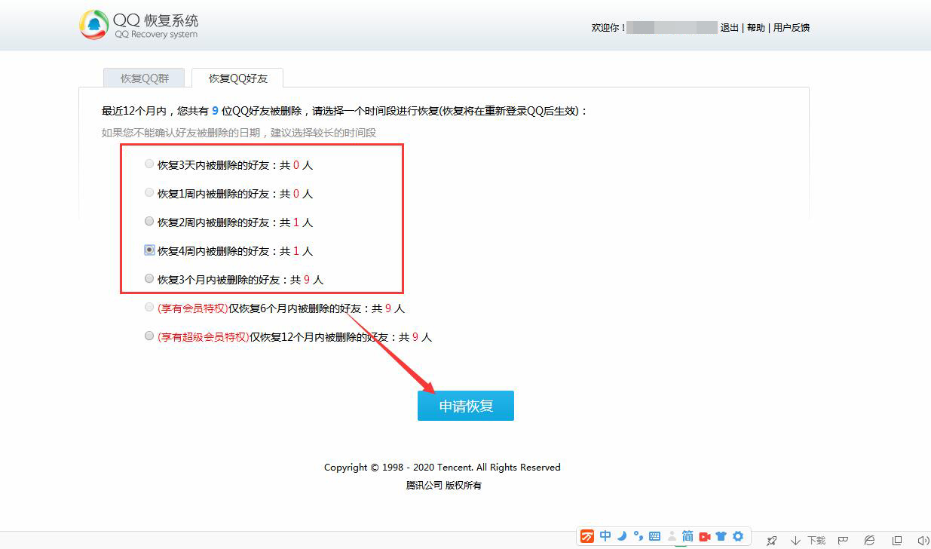Select the 恢复3天内被删除的好友 radio option

149,164
